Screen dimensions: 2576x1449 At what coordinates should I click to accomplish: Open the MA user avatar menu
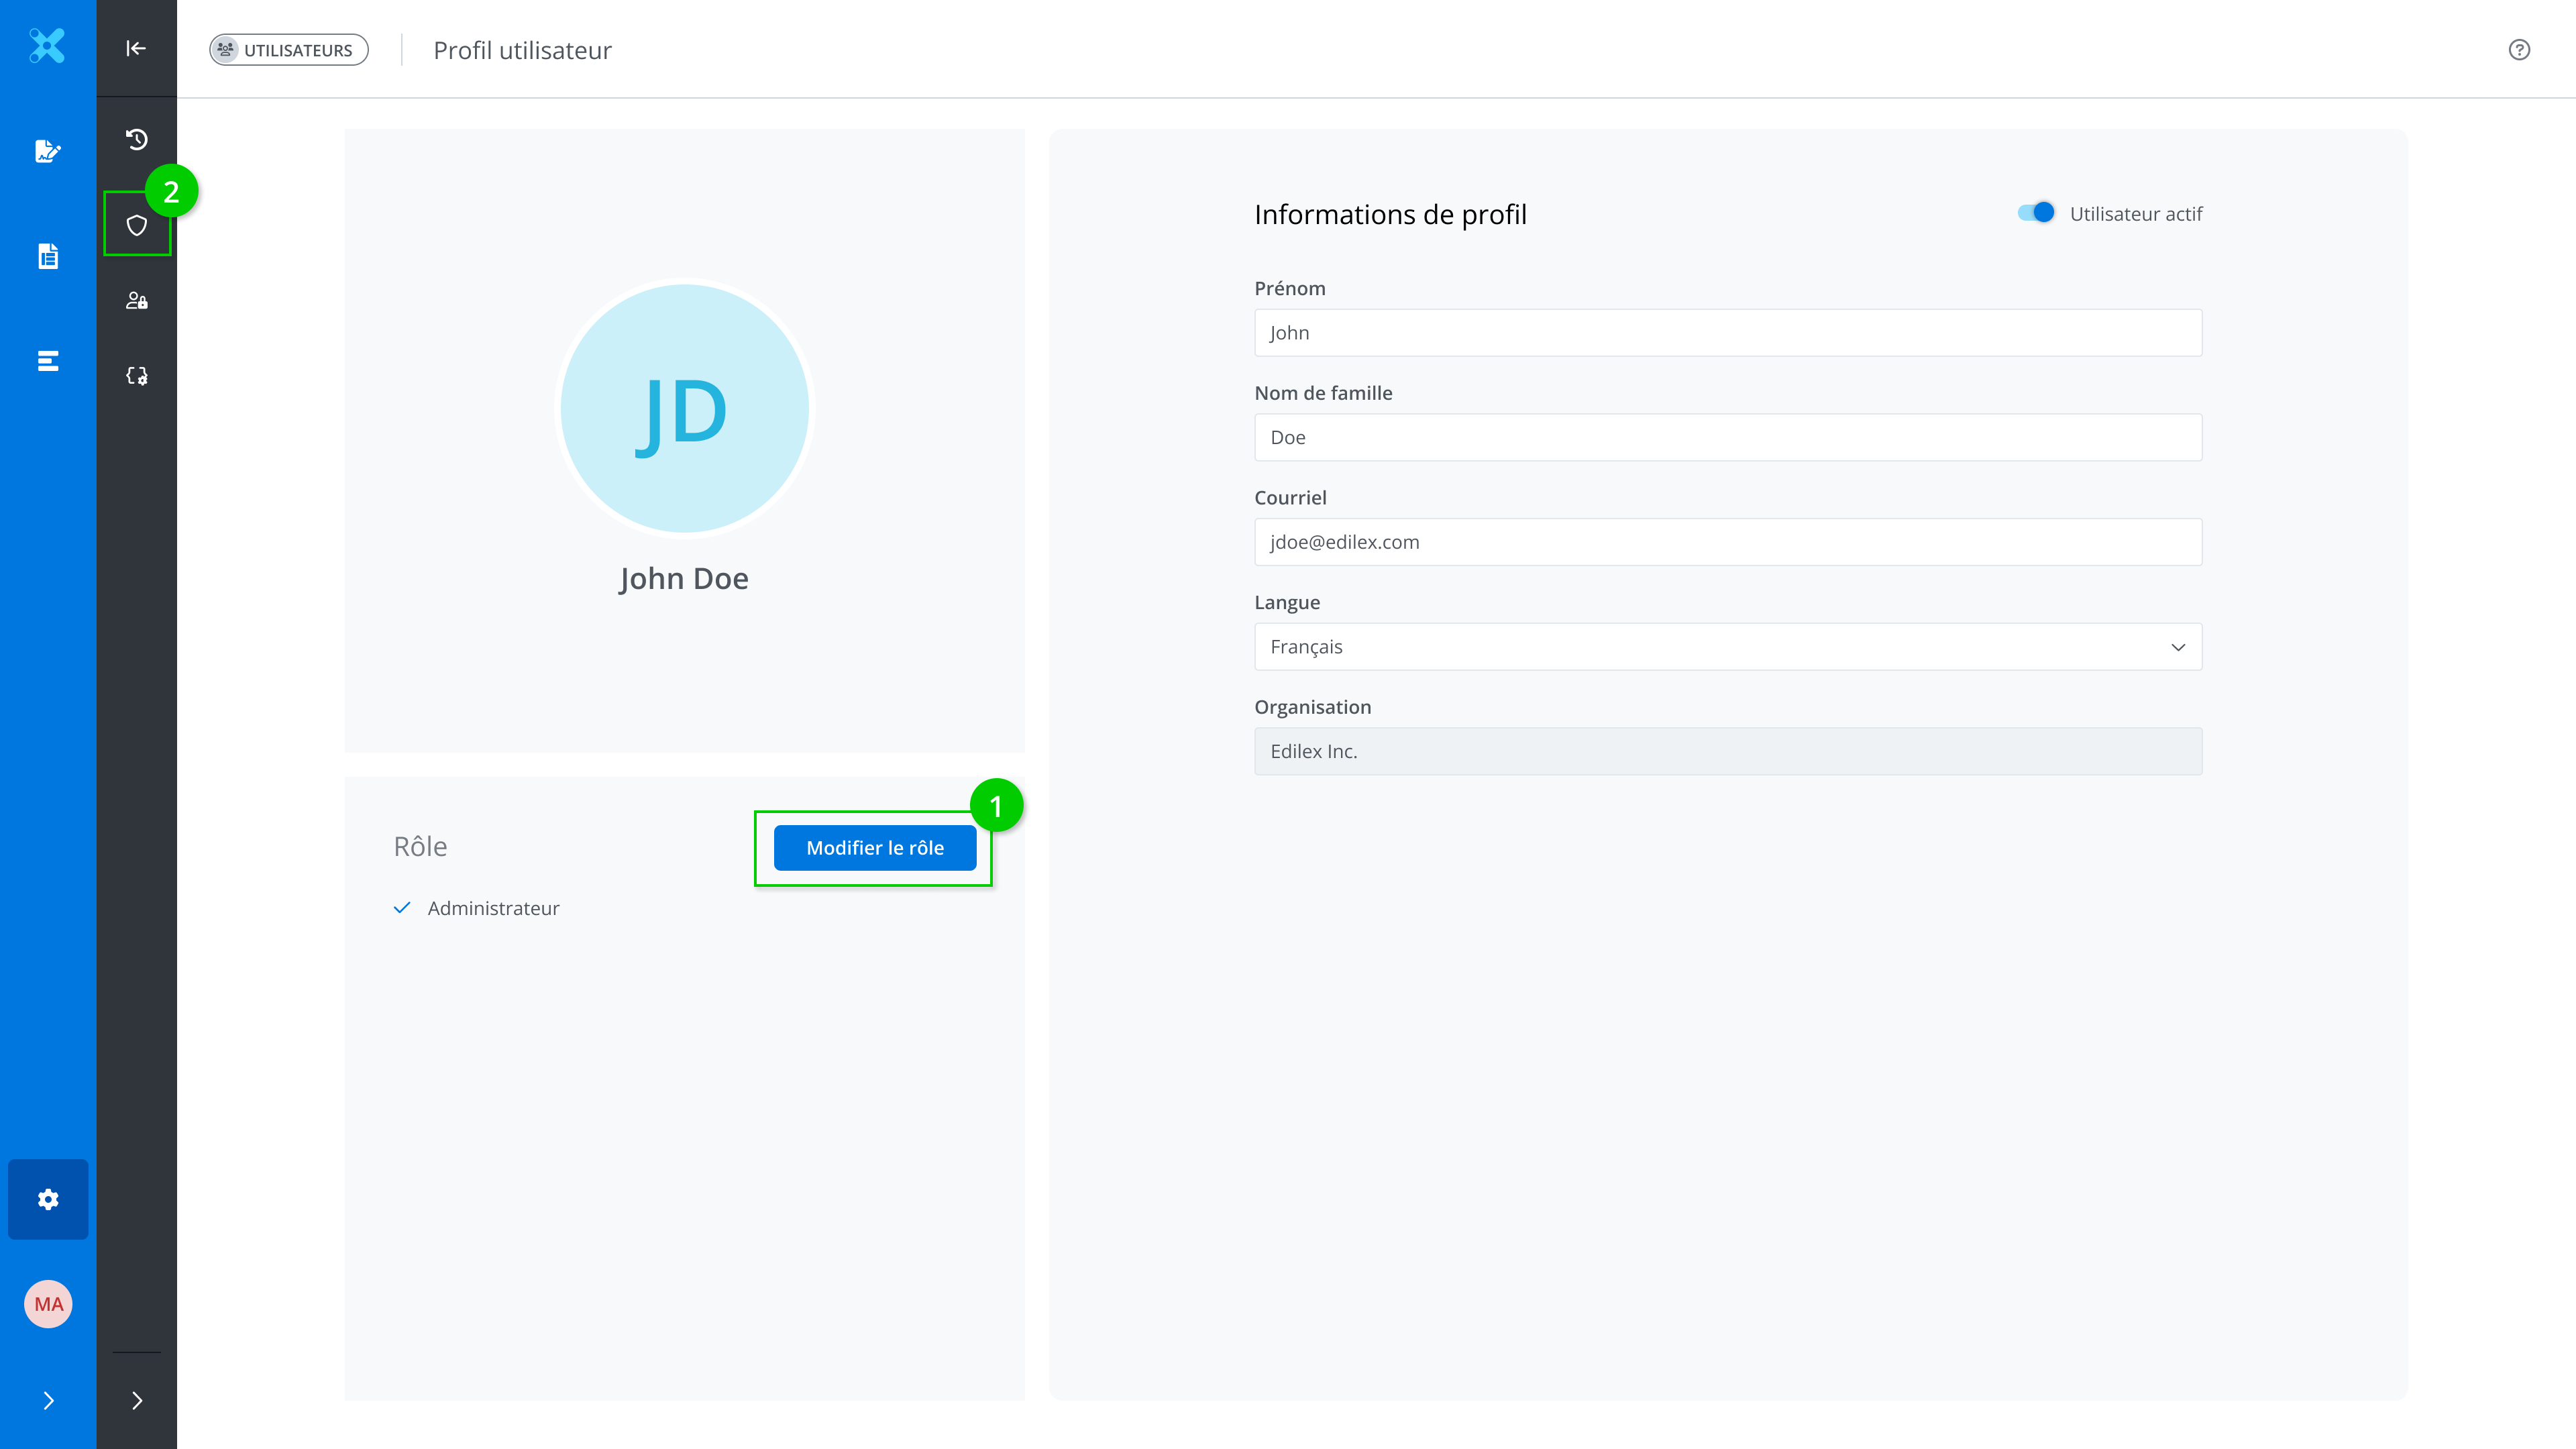click(48, 1304)
